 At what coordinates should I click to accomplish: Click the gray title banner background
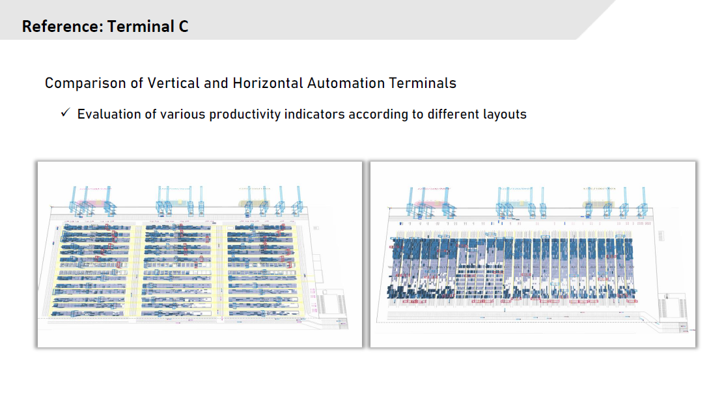[391, 20]
